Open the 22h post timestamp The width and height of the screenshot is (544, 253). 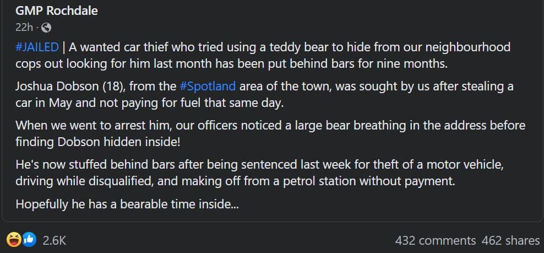coord(24,28)
